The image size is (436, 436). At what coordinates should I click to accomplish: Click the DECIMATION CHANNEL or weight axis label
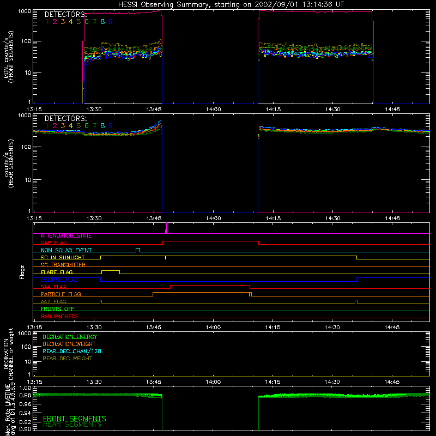click(8, 354)
